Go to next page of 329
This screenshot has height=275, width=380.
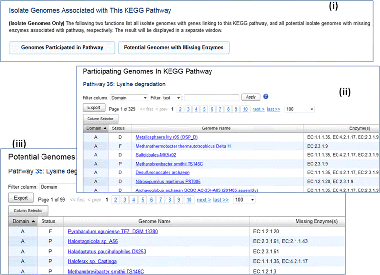pyautogui.click(x=258, y=109)
